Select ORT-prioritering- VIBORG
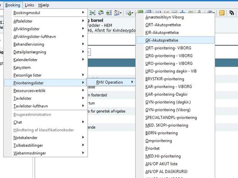Viewport: 238px width, 178px height. (175, 48)
